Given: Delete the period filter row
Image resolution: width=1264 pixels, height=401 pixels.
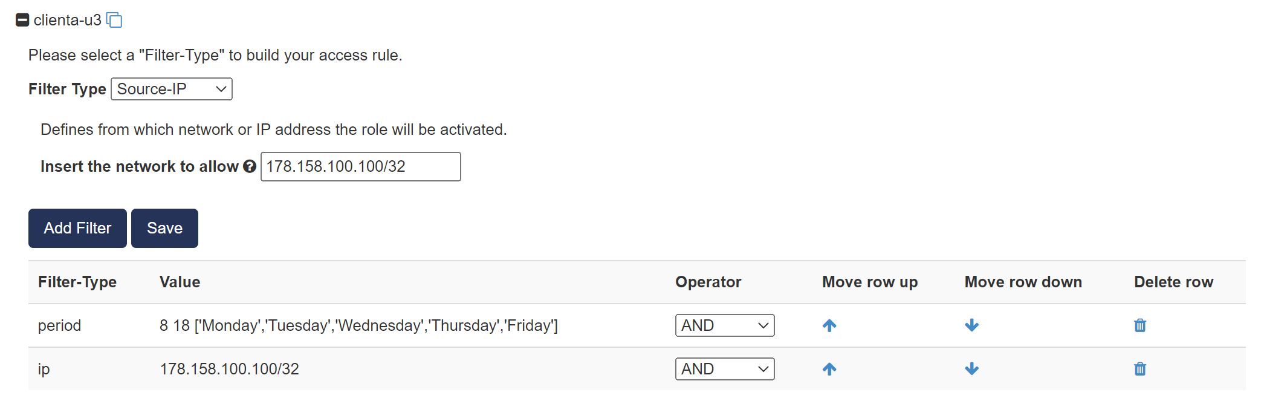Looking at the screenshot, I should click(x=1140, y=325).
